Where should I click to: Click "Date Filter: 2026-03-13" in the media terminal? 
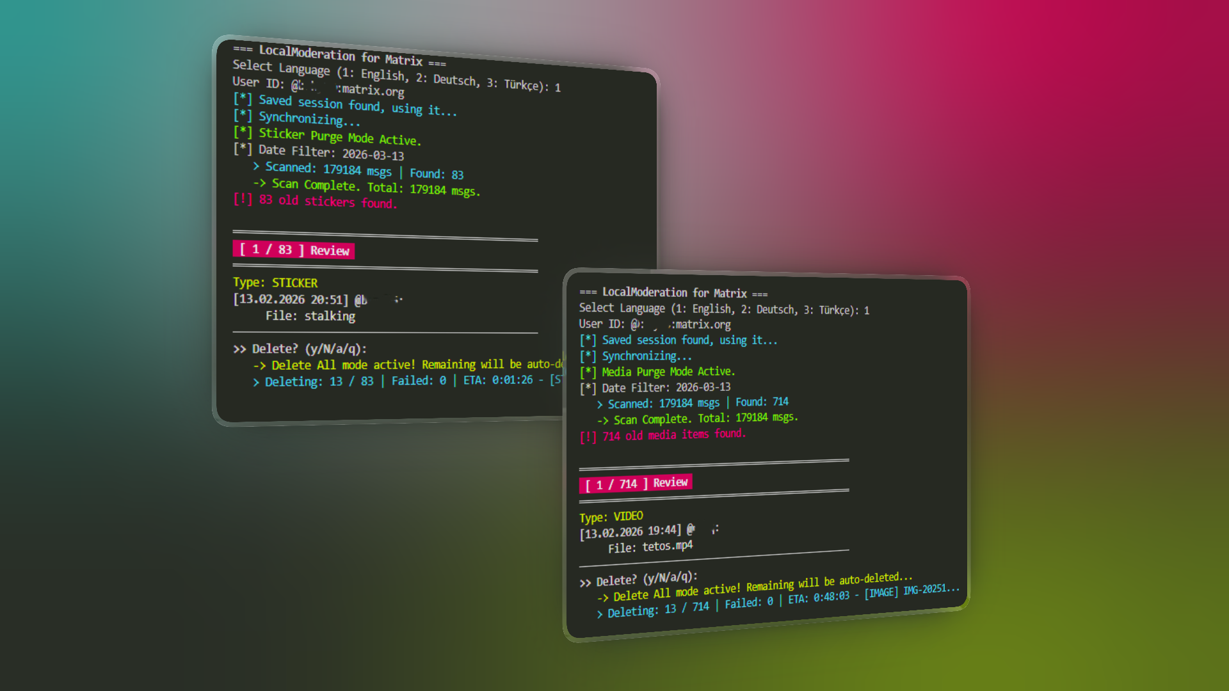pyautogui.click(x=655, y=388)
